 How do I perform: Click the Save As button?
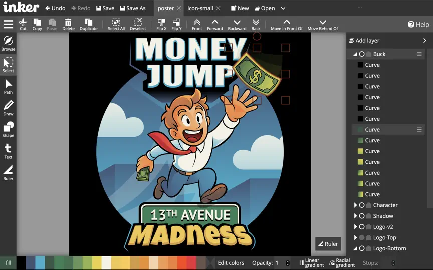pos(133,8)
